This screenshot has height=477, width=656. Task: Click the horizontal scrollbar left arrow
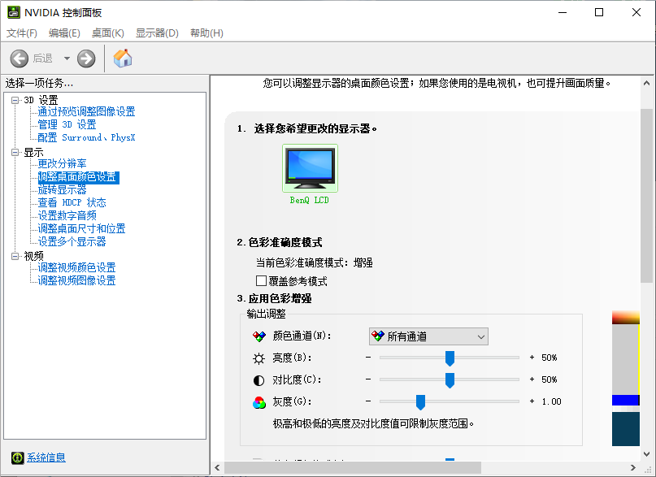point(217,468)
